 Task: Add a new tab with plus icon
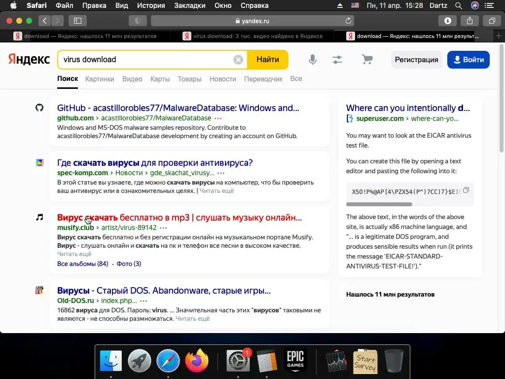pos(499,36)
